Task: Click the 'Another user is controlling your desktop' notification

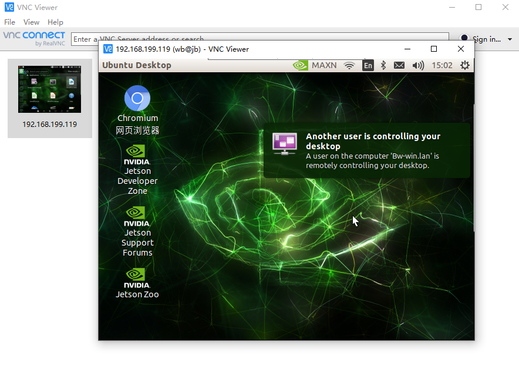Action: point(367,150)
